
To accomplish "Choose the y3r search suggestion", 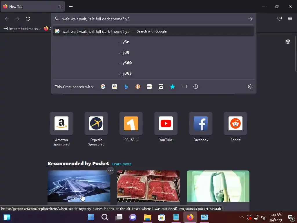I will click(x=154, y=42).
